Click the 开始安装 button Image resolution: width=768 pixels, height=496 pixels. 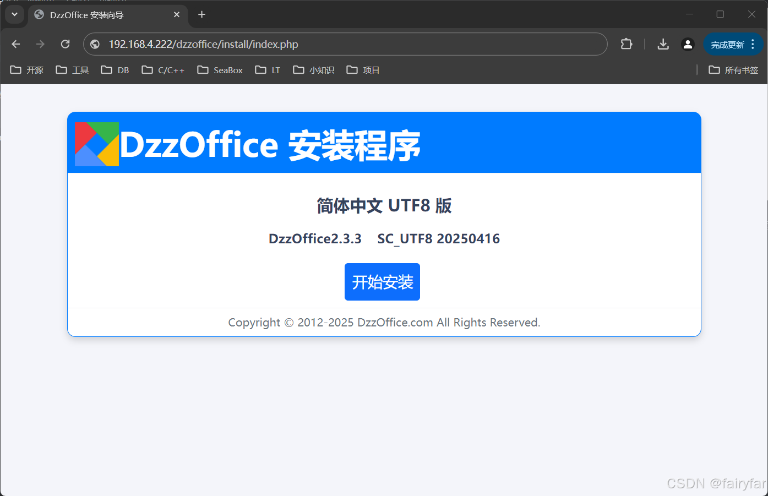[x=382, y=282]
